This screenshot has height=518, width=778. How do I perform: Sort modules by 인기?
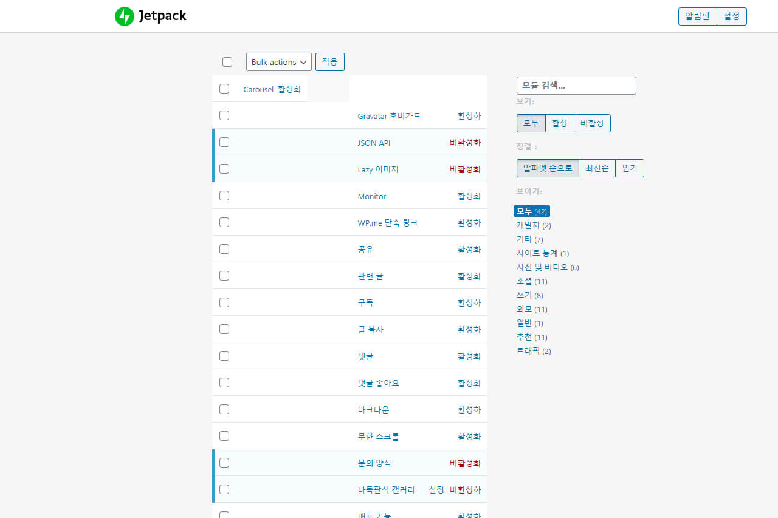pos(629,168)
